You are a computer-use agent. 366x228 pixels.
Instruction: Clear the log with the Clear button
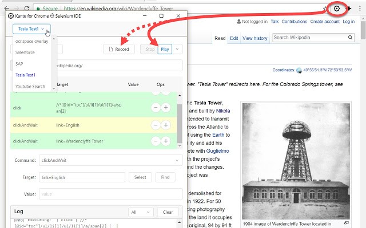pyautogui.click(x=168, y=212)
